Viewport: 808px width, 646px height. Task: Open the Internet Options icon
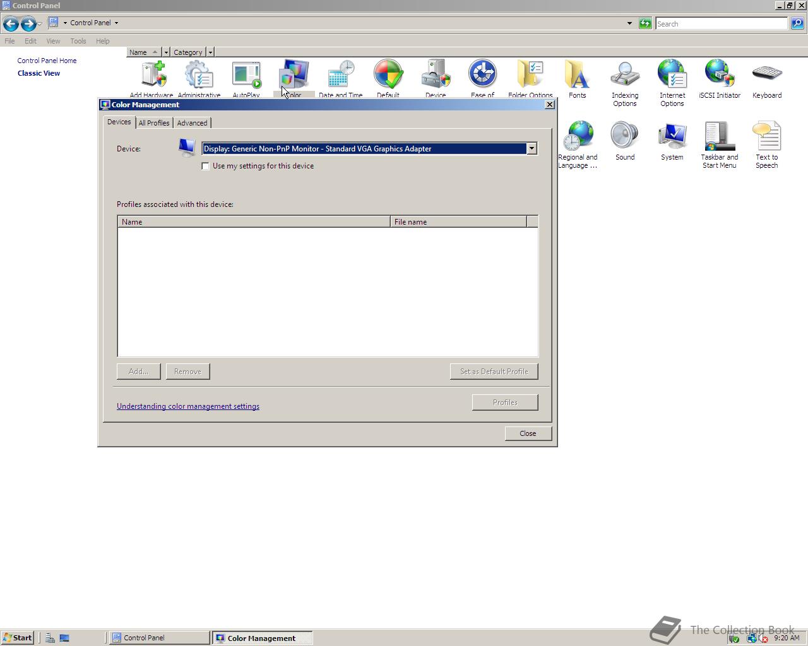coord(672,83)
